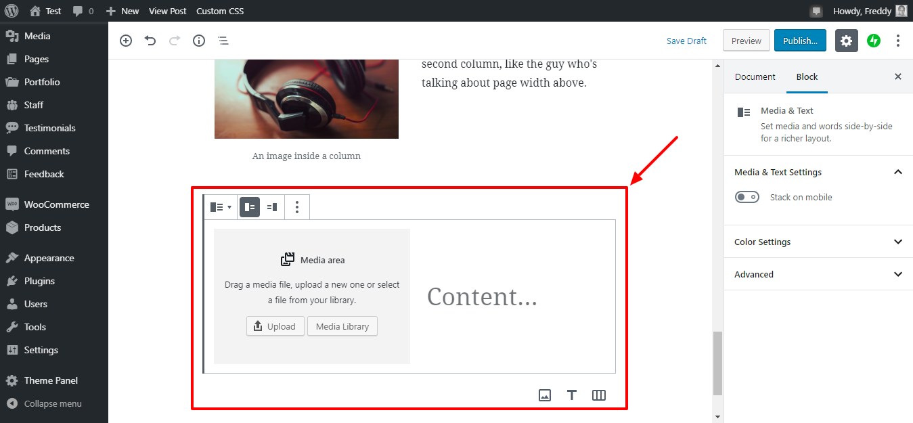
Task: Switch to the Document tab
Action: (x=755, y=76)
